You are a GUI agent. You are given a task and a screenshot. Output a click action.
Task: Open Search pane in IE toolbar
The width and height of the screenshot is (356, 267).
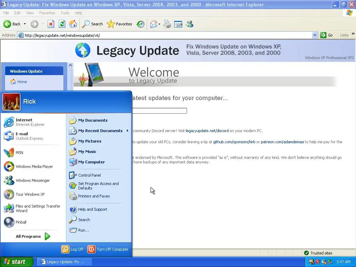pyautogui.click(x=92, y=24)
